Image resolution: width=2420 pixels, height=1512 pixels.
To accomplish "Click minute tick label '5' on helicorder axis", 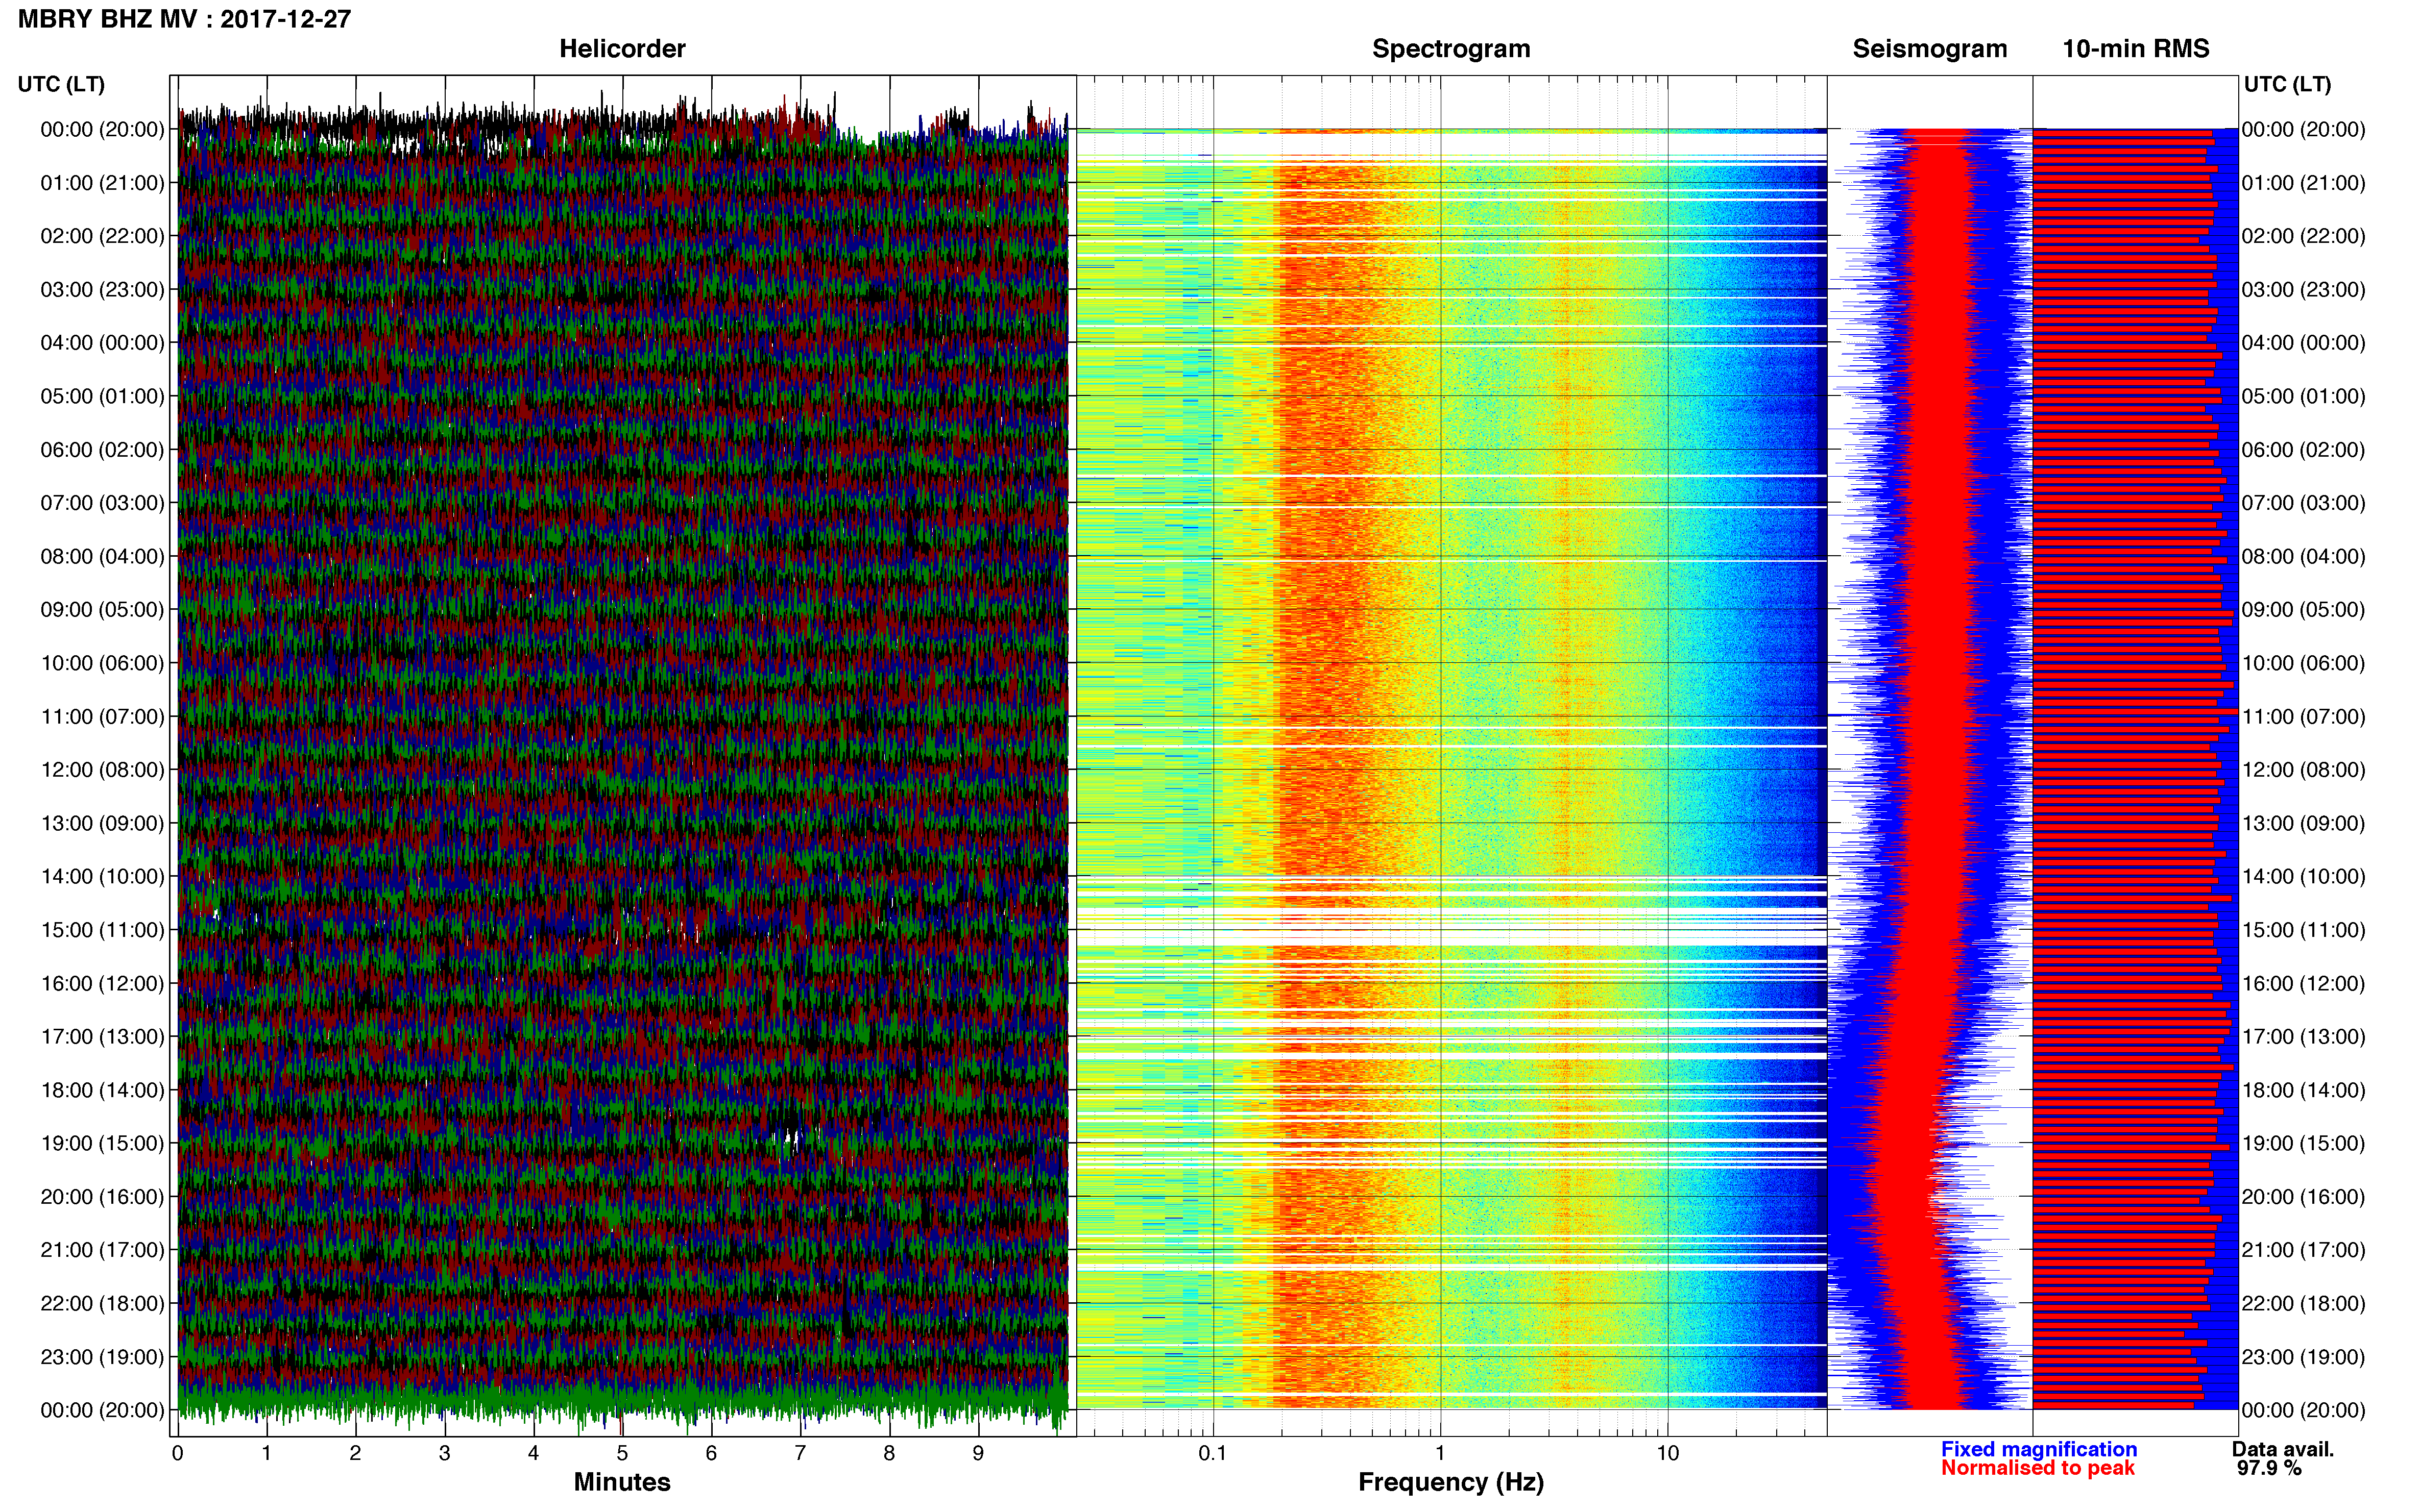I will pyautogui.click(x=622, y=1454).
